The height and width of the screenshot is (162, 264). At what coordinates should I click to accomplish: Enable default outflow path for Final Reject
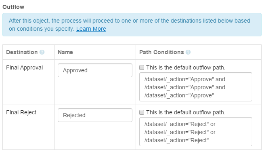click(x=142, y=112)
